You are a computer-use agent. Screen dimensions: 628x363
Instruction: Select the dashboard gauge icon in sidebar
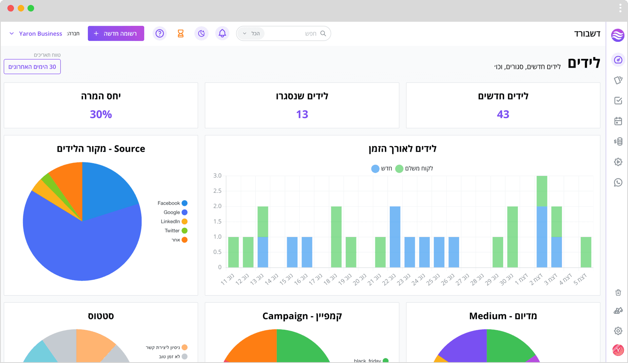point(618,60)
